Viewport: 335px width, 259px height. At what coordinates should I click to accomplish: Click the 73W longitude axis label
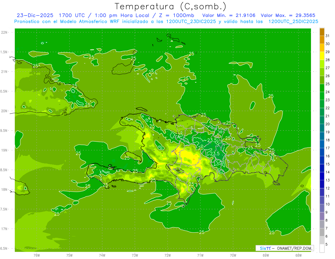[x=135, y=255]
